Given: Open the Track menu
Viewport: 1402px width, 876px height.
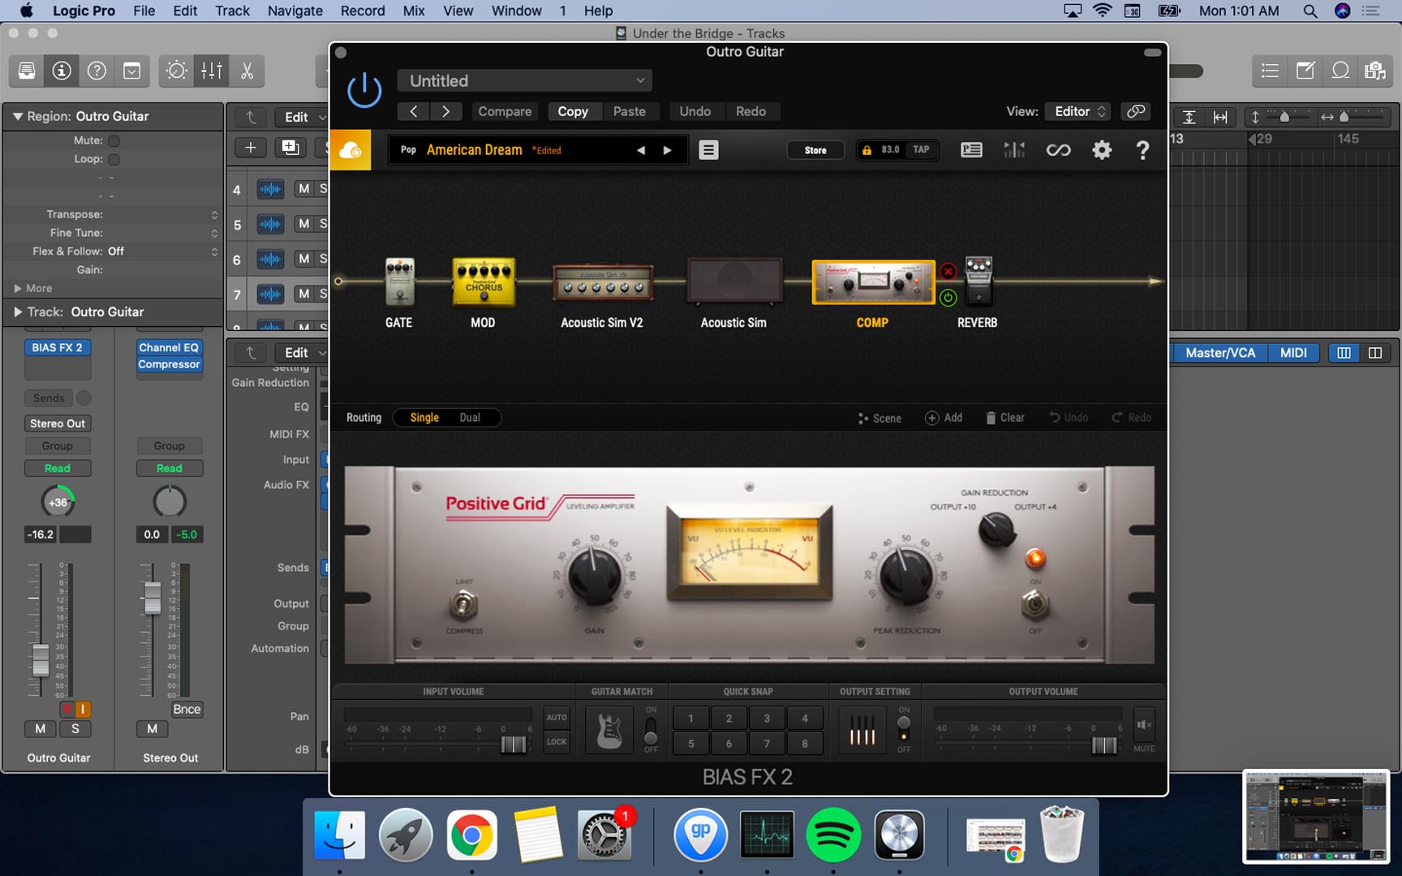Looking at the screenshot, I should pyautogui.click(x=232, y=11).
